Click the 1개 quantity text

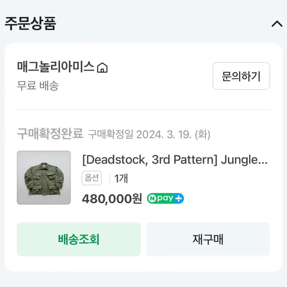pyautogui.click(x=121, y=178)
